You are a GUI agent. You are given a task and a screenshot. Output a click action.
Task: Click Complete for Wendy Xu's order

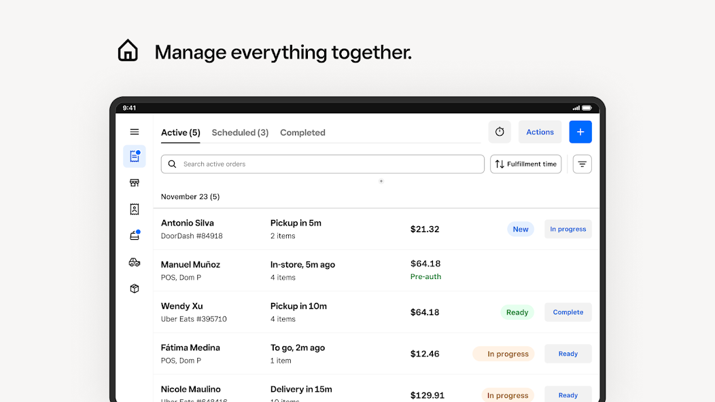pos(568,312)
